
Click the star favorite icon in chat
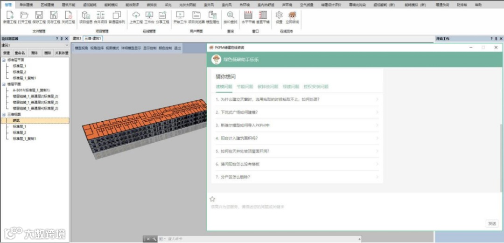[x=212, y=199]
